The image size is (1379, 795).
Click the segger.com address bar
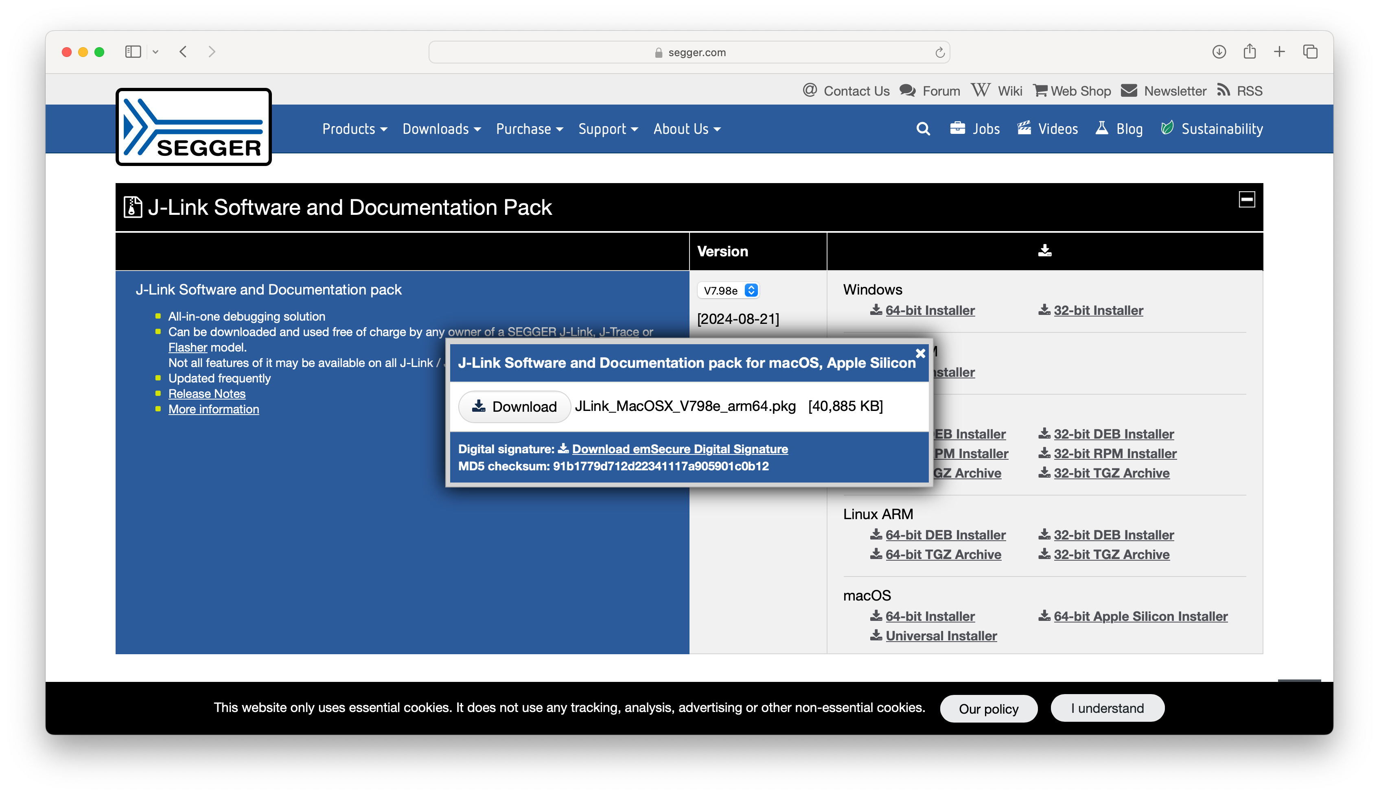tap(689, 52)
